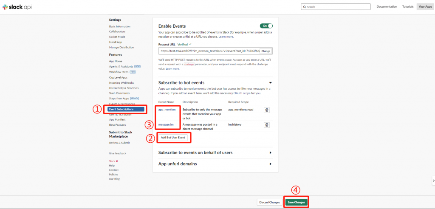Open the Tutorials menu item
The height and width of the screenshot is (209, 435).
pos(408,7)
